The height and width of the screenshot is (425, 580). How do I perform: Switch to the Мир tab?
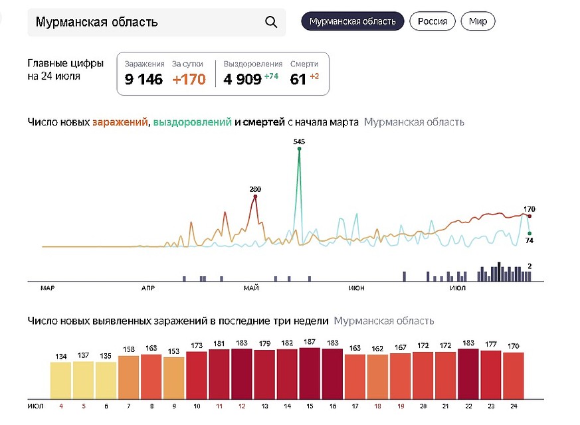[478, 21]
